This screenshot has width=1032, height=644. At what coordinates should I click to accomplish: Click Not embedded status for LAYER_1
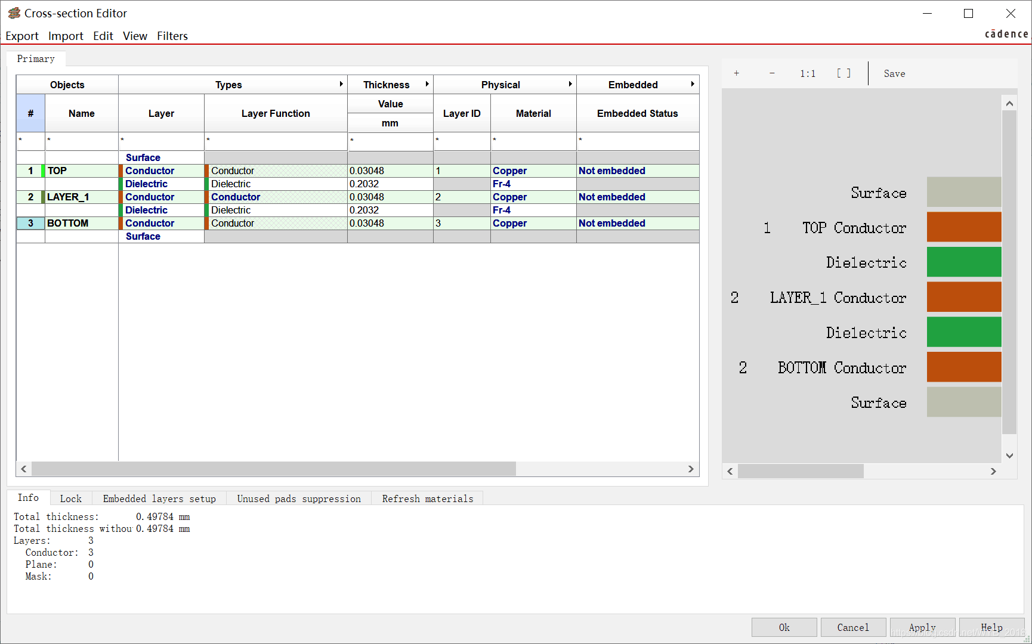pyautogui.click(x=638, y=197)
